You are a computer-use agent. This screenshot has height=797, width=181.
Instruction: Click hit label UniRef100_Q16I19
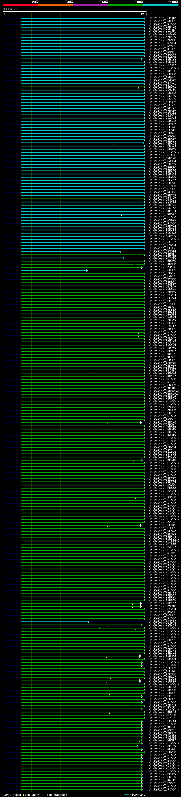pos(162,780)
